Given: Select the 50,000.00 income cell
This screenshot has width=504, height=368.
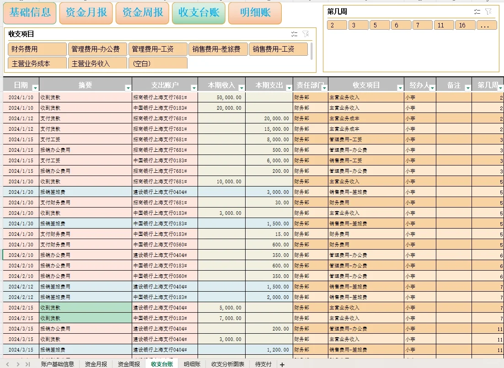Looking at the screenshot, I should [x=221, y=97].
